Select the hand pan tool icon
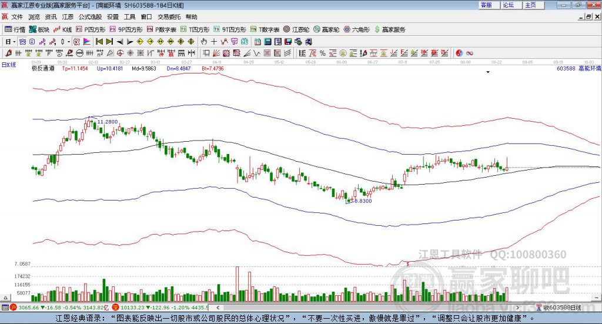This screenshot has height=324, width=602. pyautogui.click(x=204, y=42)
